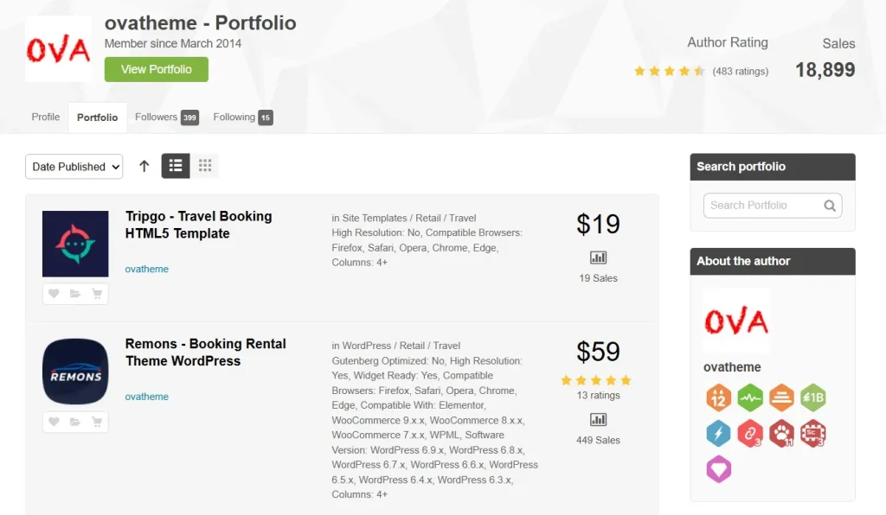Open Tripgo - Travel Booking HTML5 Template title
886x515 pixels.
pyautogui.click(x=198, y=225)
